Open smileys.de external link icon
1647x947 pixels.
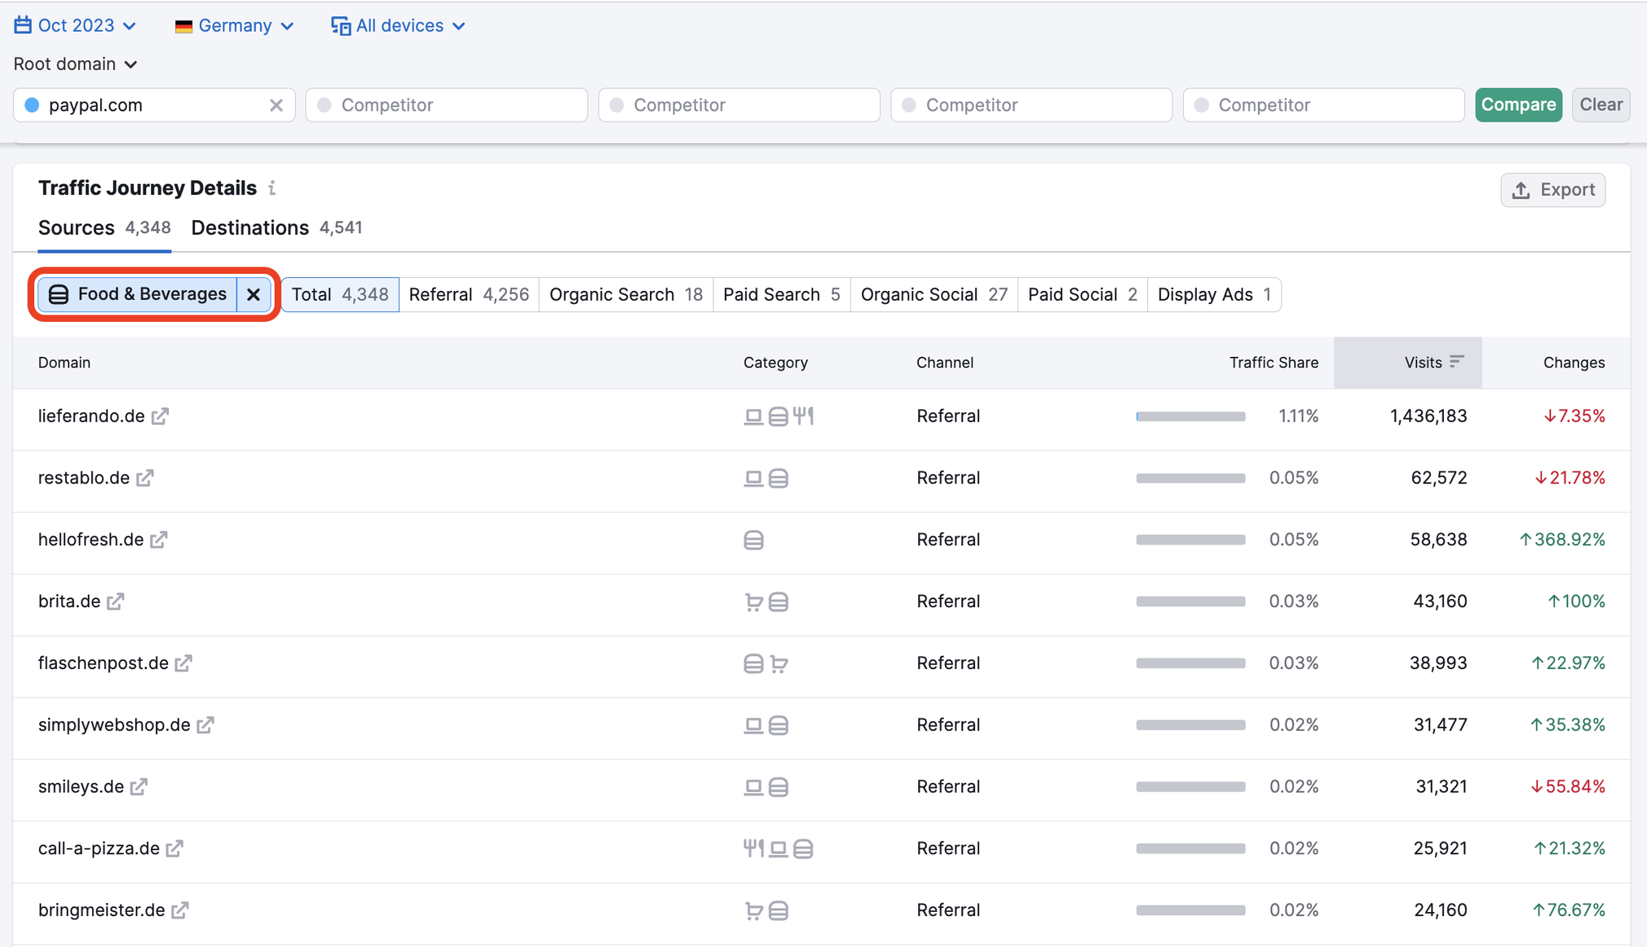click(x=139, y=787)
